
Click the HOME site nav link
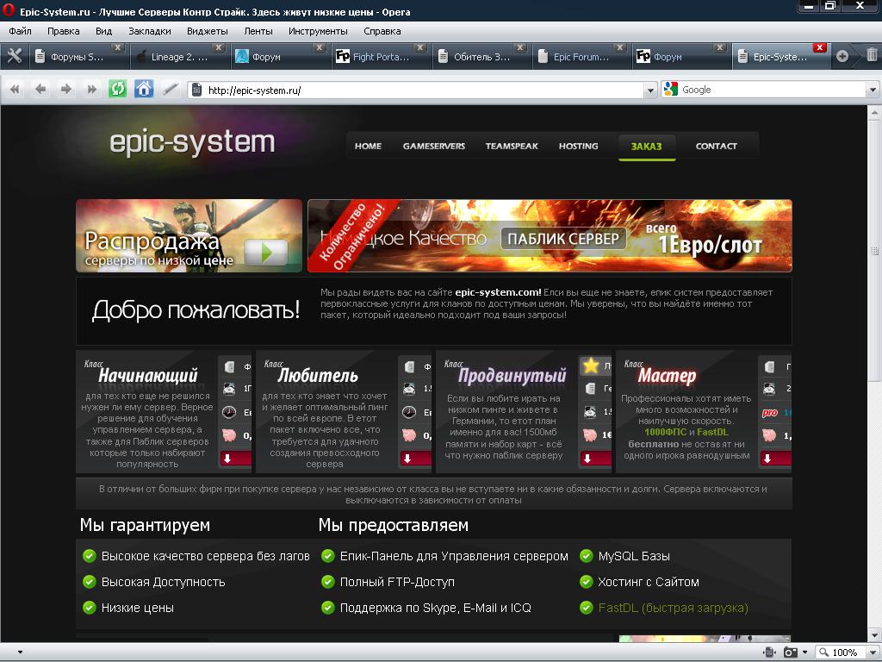pyautogui.click(x=368, y=146)
